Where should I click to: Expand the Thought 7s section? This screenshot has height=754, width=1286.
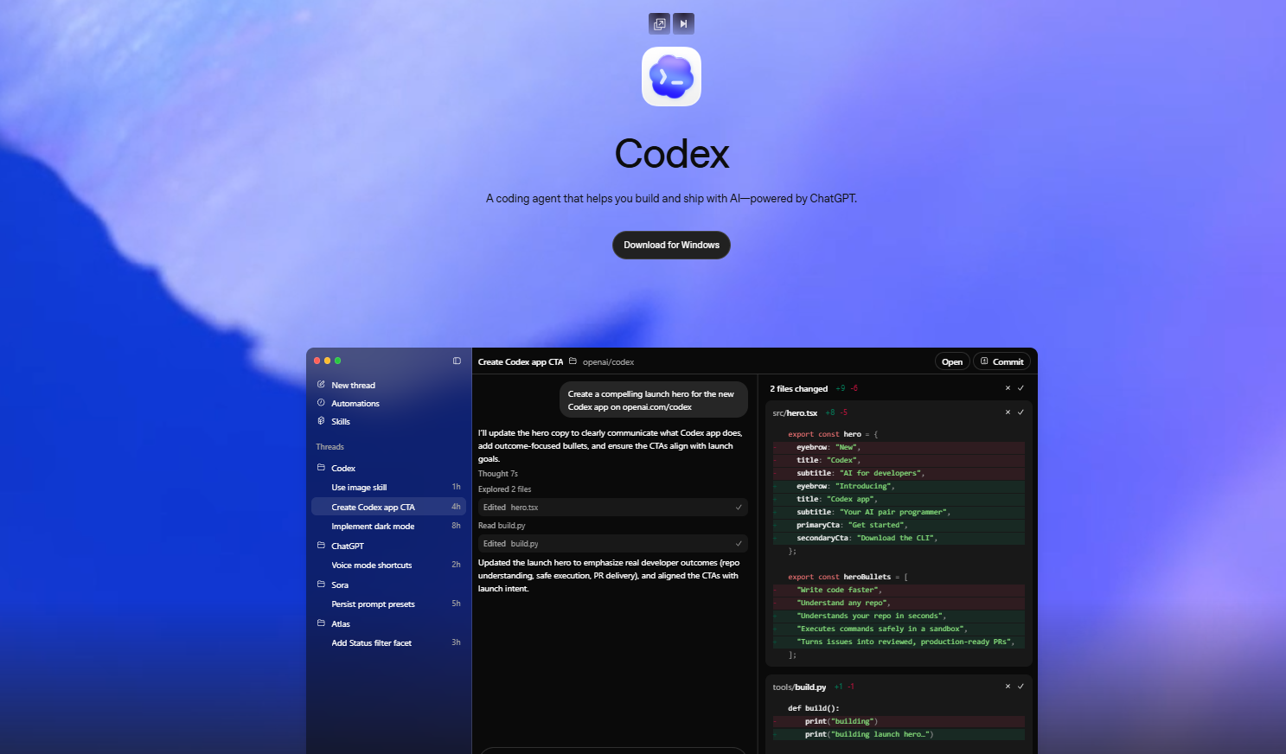tap(498, 474)
